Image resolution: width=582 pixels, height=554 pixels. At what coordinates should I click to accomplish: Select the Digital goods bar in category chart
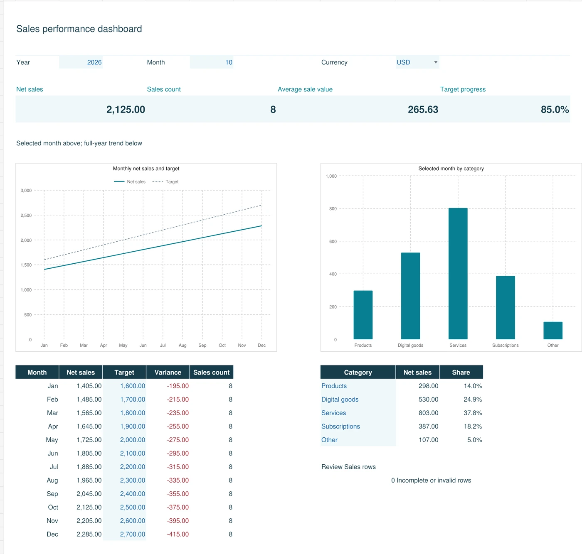410,296
